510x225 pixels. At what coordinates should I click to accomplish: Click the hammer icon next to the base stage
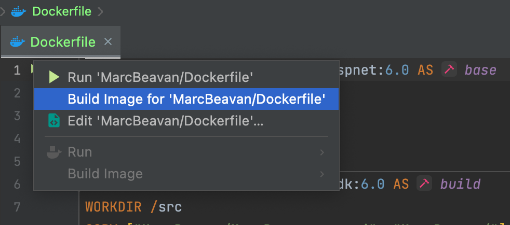point(449,69)
